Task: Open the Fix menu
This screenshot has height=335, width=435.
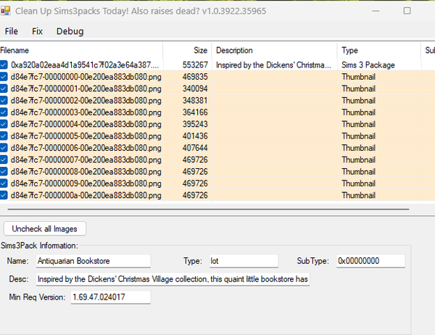Action: 37,31
